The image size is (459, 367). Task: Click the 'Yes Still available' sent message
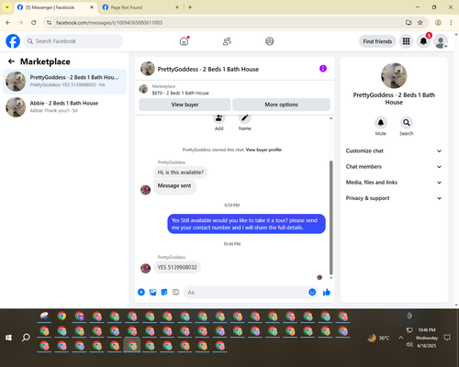246,224
